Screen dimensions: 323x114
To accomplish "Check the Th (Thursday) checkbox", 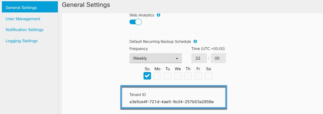I will tap(188, 76).
